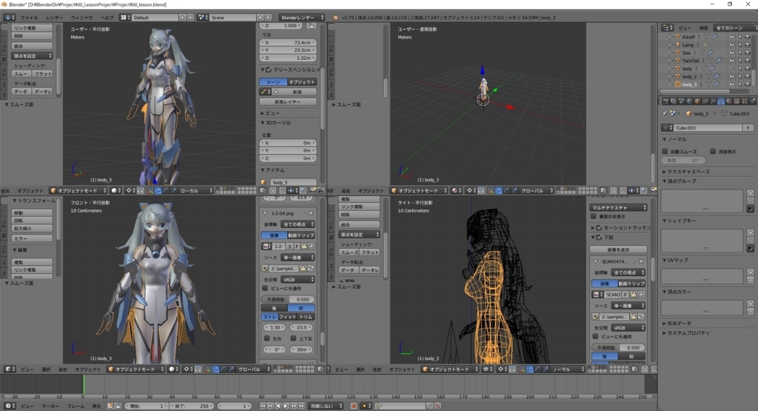Play the animation in reverse
758x411 pixels.
pos(278,406)
